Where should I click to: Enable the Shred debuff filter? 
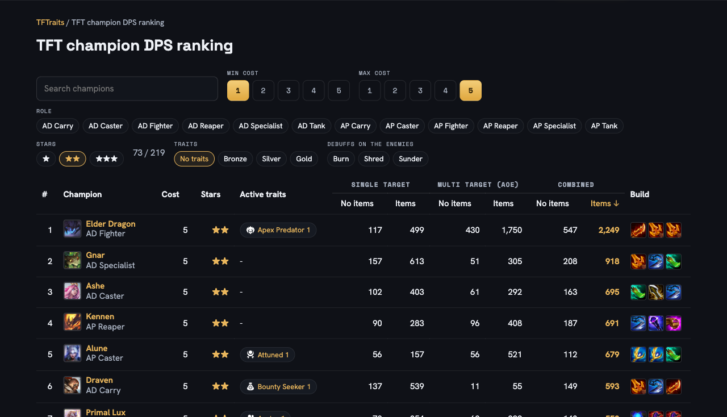(x=374, y=159)
